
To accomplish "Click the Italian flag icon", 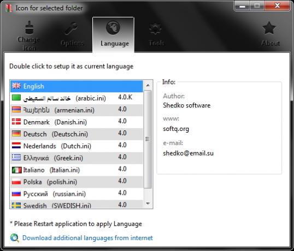I will click(x=17, y=170).
